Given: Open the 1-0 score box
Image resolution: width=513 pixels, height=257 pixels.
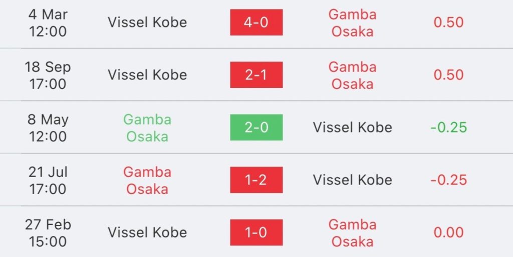Looking at the screenshot, I should 256,232.
